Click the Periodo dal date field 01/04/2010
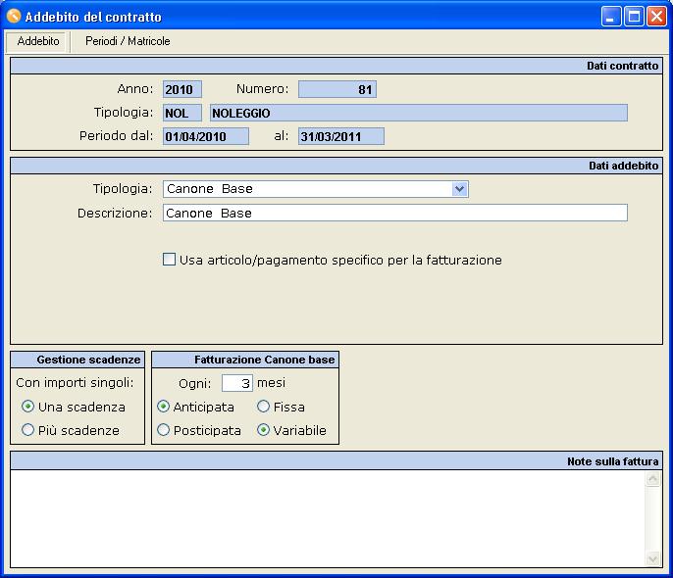This screenshot has height=578, width=673. [205, 136]
